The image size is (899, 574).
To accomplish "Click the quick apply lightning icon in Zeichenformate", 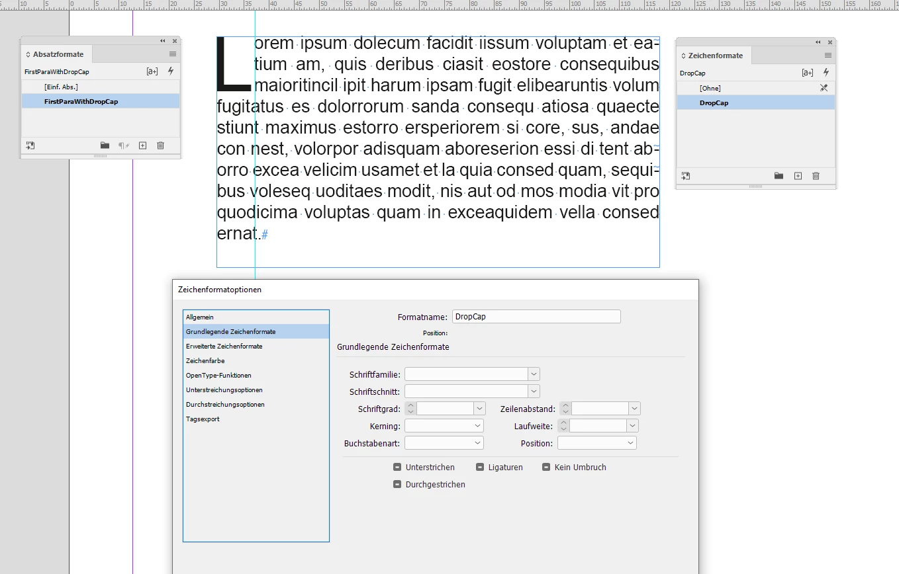I will pos(826,73).
